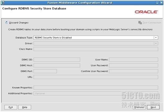Image resolution: width=164 pixels, height=112 pixels.
Task: Focus the Class Name field
Action: 96,49
